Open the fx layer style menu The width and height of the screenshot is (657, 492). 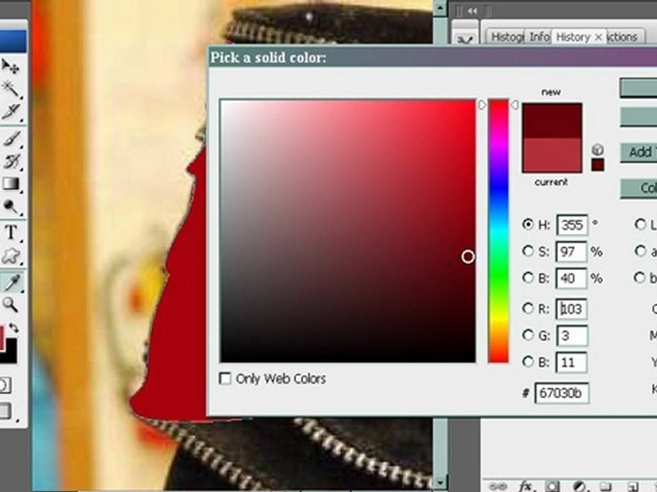[x=526, y=486]
